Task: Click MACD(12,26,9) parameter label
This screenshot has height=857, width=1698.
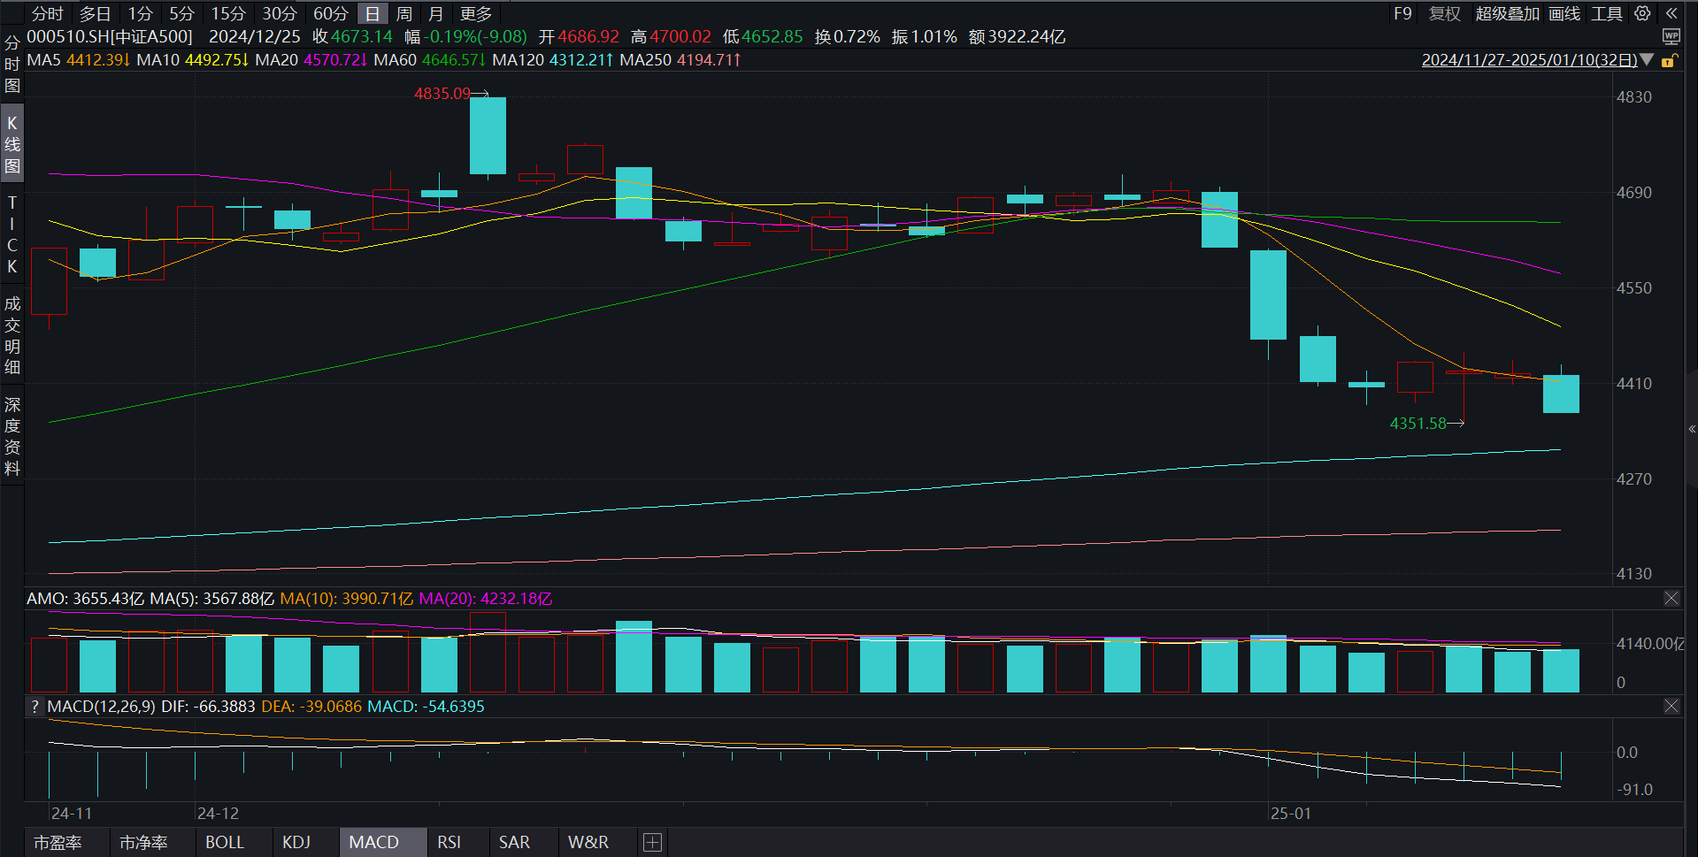Action: click(101, 707)
